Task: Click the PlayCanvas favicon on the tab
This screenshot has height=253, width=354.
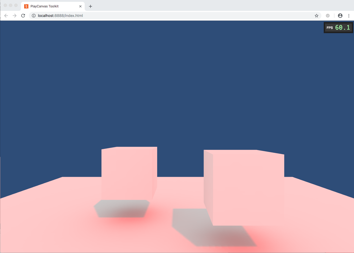Action: point(26,6)
